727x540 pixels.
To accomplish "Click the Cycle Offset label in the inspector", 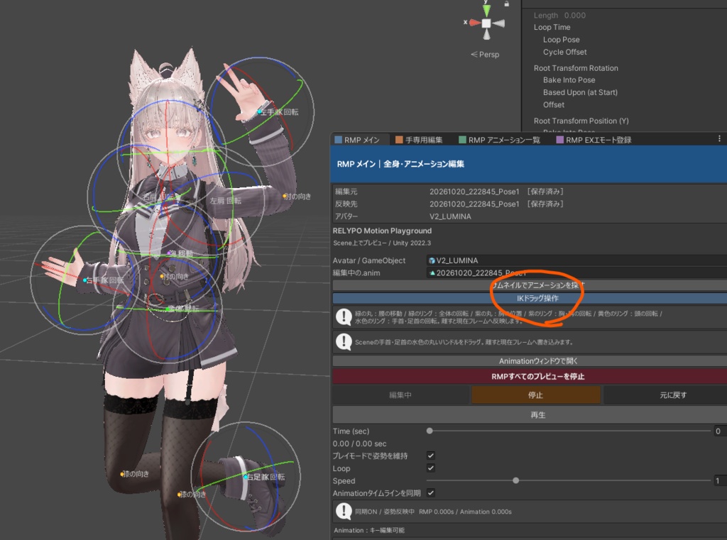I will point(564,53).
